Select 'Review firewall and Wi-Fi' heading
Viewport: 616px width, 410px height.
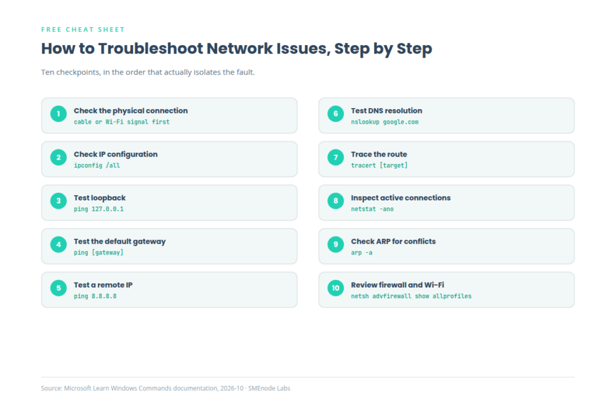click(x=398, y=285)
